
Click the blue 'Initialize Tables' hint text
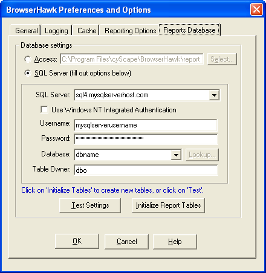(112, 190)
